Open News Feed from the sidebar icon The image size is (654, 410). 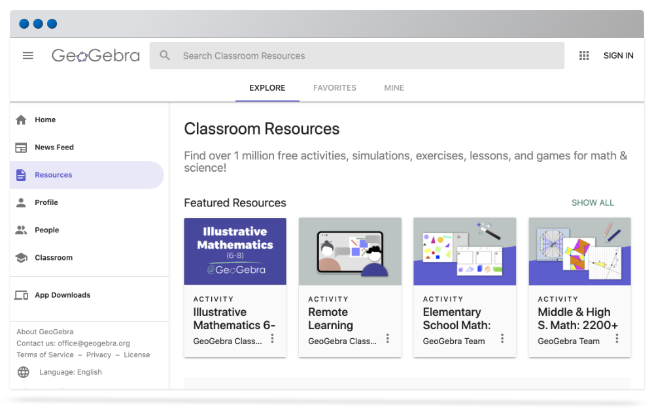(22, 148)
